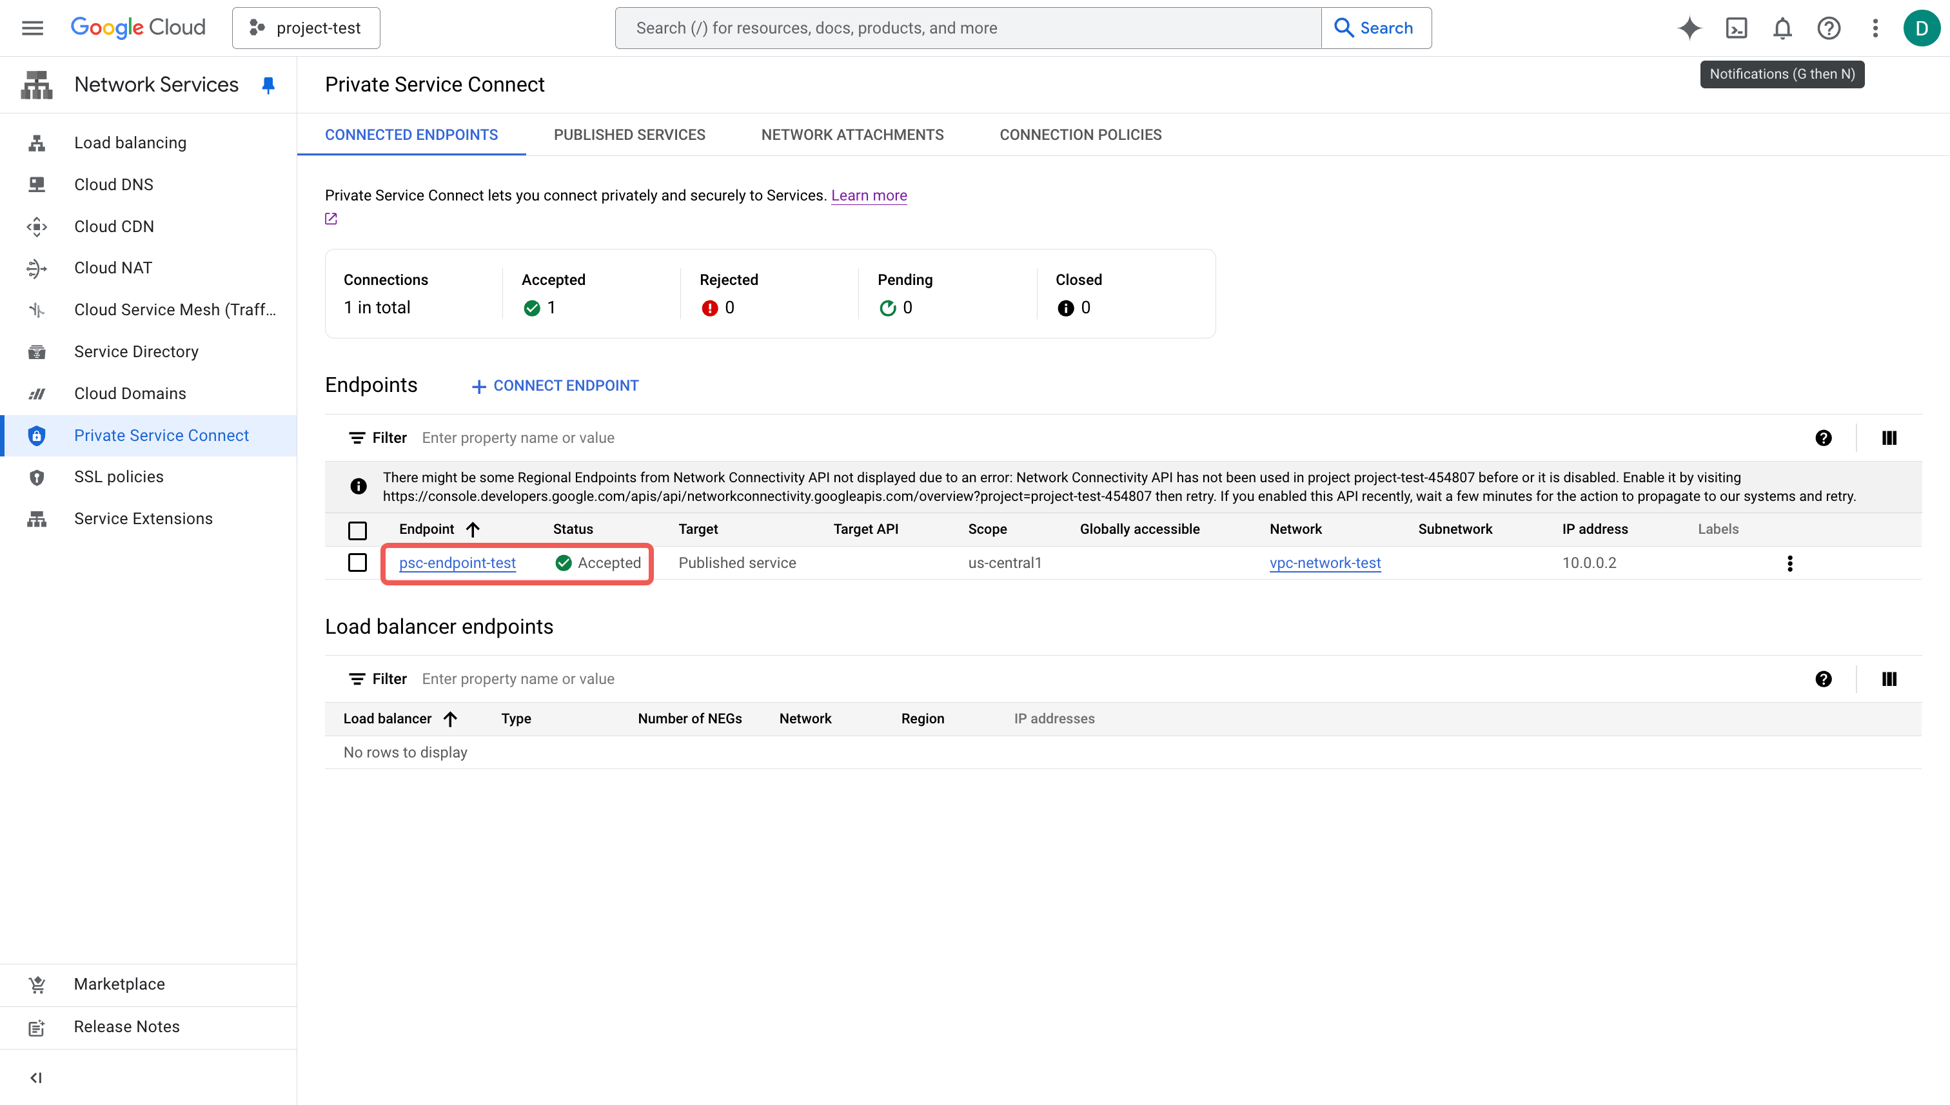Open the vpc-network-test network link
Screen dimensions: 1950x1105
coord(1325,563)
